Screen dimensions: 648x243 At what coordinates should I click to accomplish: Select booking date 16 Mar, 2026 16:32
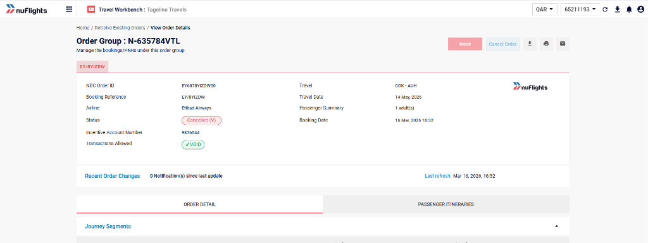[x=414, y=120]
